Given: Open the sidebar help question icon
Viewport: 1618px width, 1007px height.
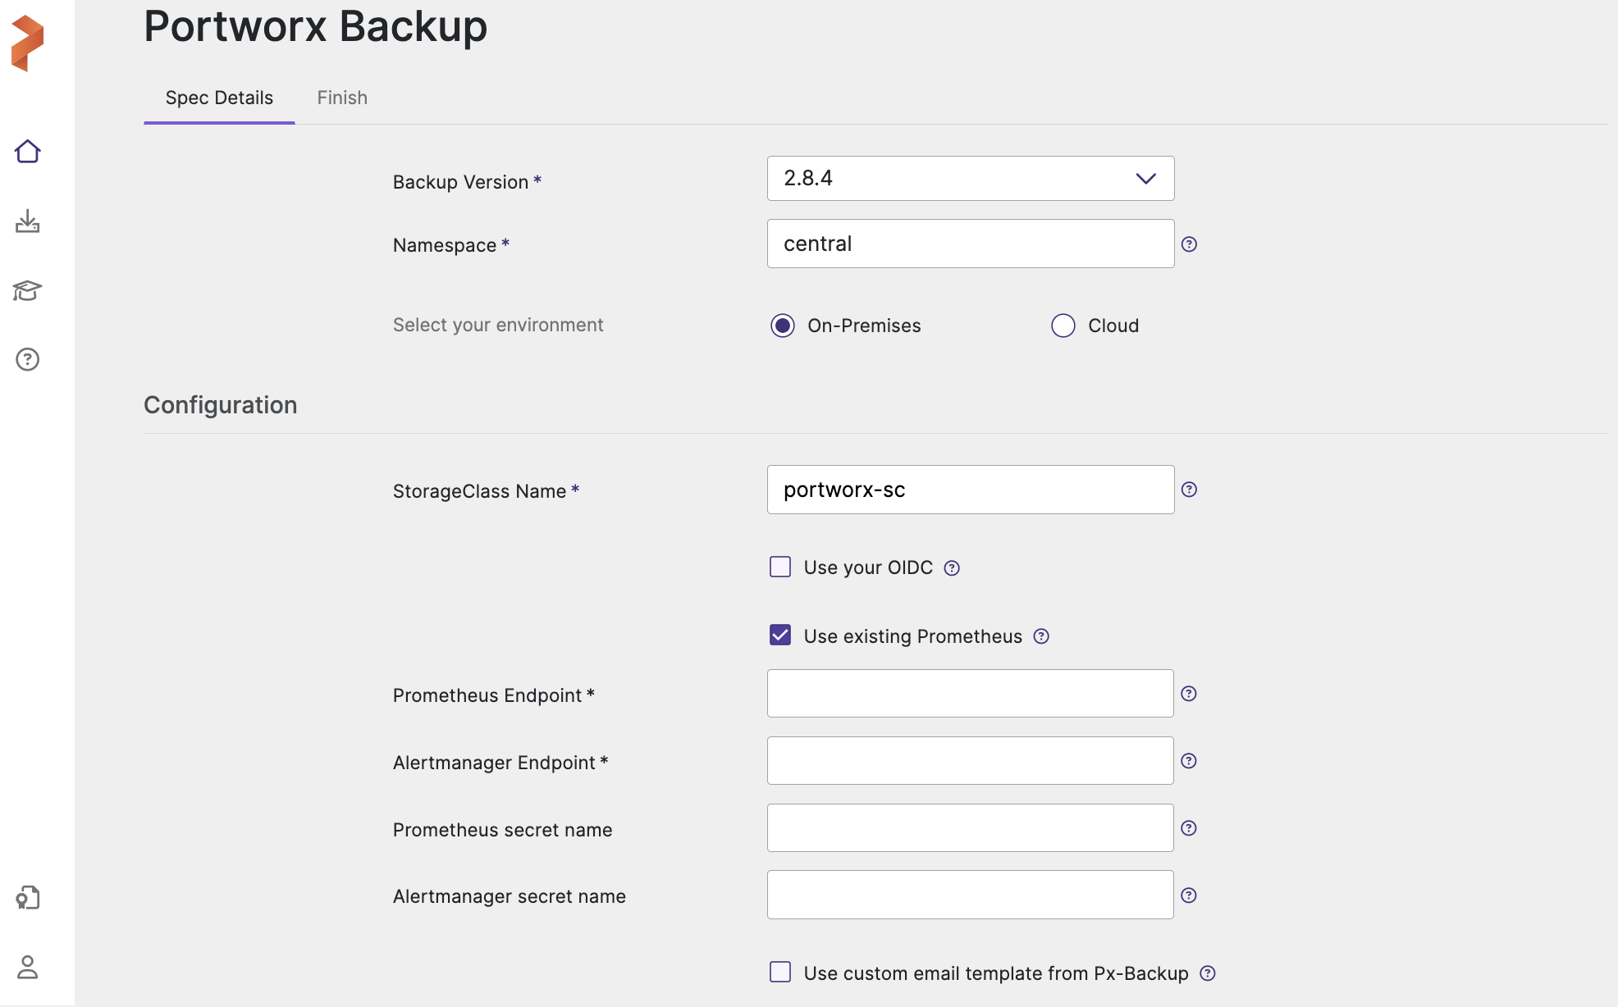Looking at the screenshot, I should coord(28,359).
